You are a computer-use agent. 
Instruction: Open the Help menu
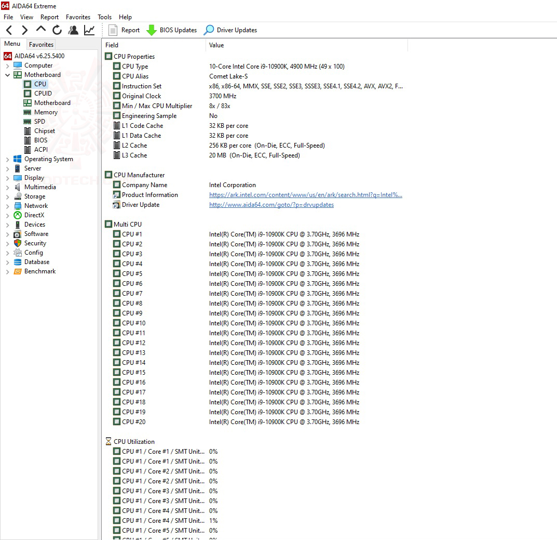point(125,17)
